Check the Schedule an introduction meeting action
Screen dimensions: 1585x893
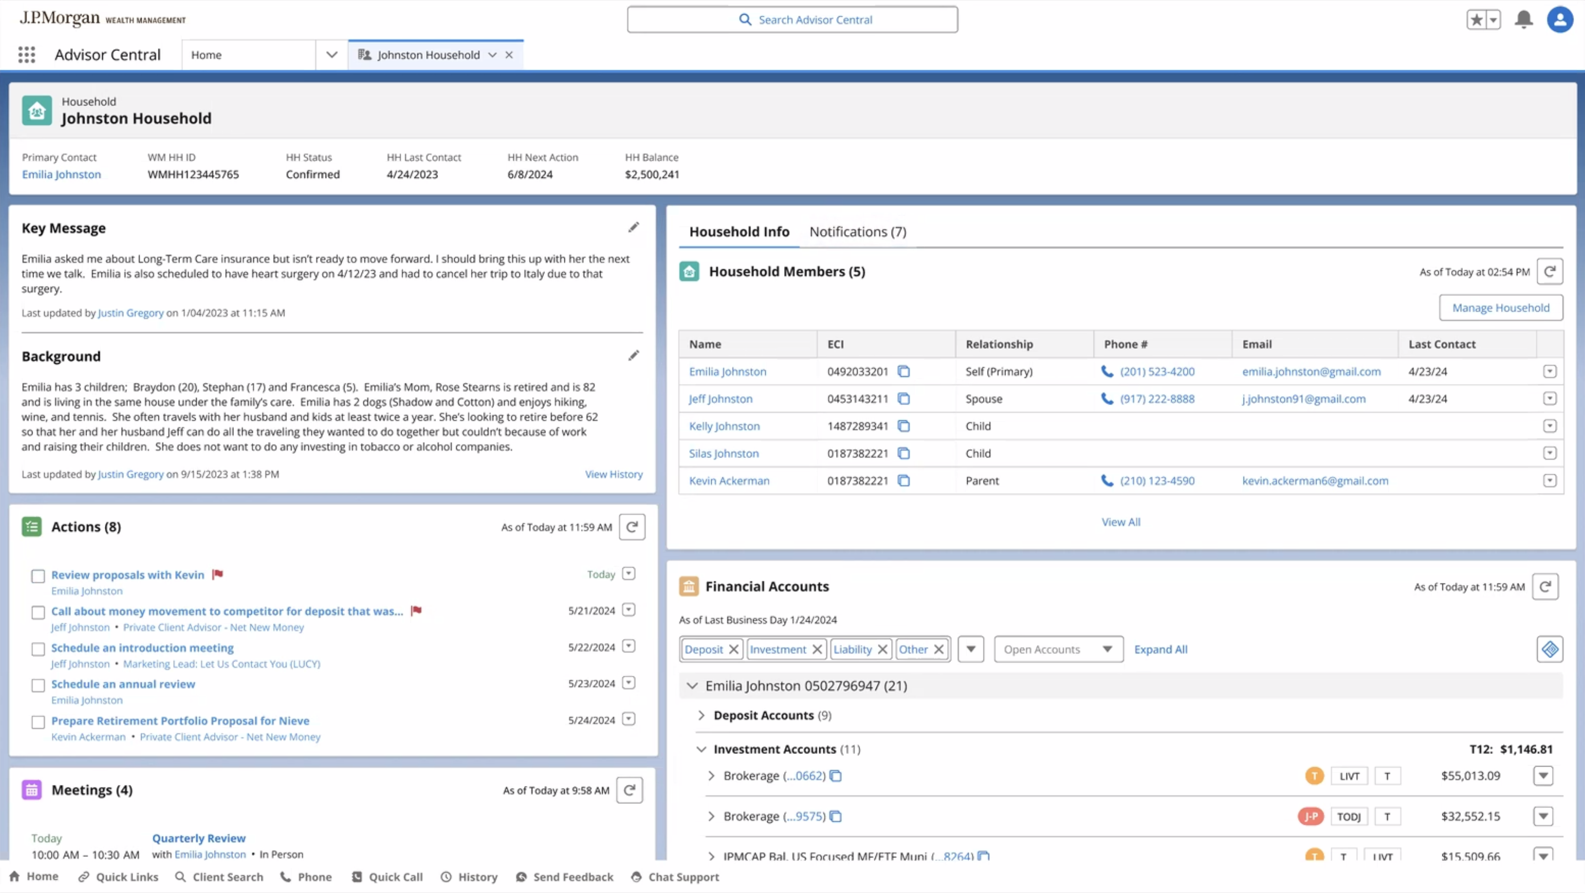tap(38, 649)
